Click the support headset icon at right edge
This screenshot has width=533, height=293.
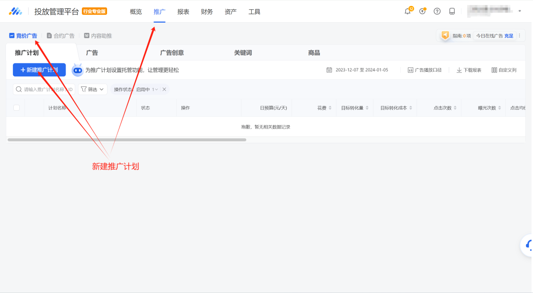(x=528, y=245)
